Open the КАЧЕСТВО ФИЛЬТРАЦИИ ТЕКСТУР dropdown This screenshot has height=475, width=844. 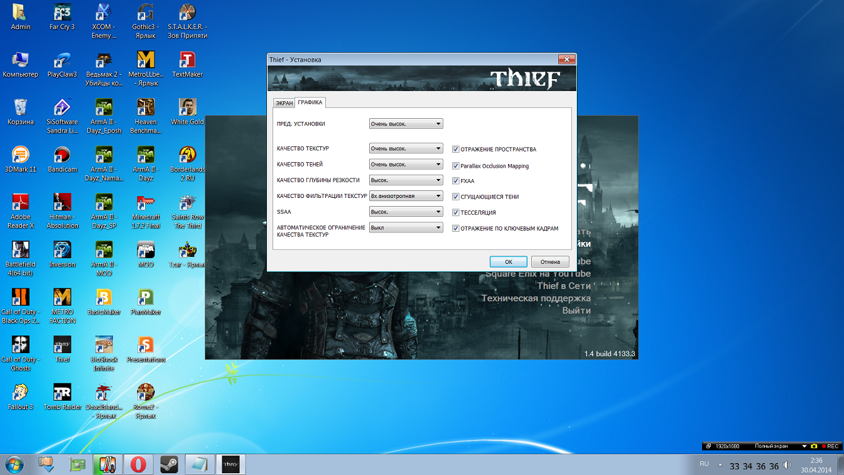(x=406, y=196)
